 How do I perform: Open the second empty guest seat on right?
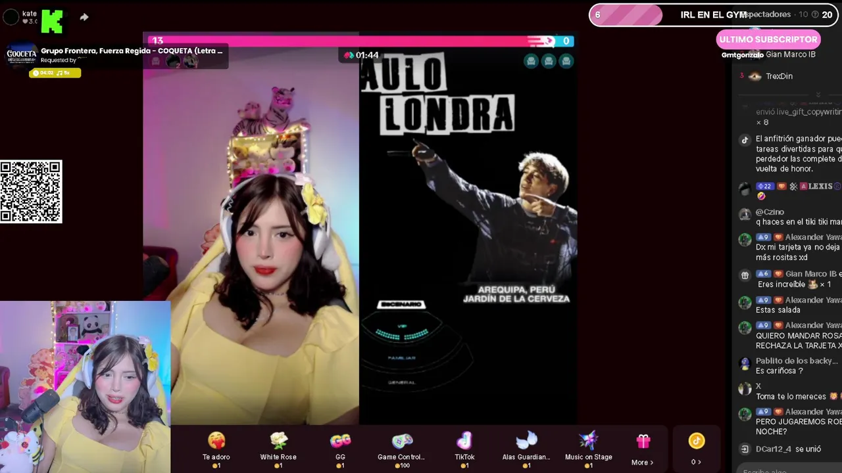(549, 61)
